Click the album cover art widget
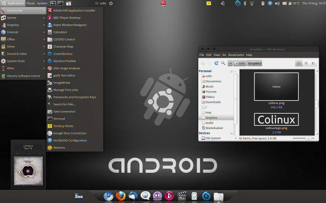This screenshot has width=326, height=203. tap(28, 171)
